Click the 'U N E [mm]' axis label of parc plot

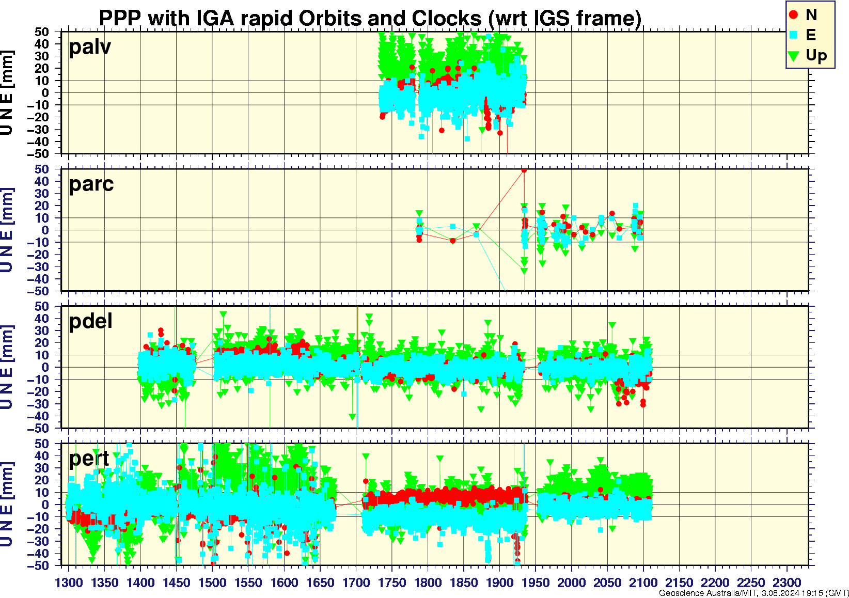point(7,230)
